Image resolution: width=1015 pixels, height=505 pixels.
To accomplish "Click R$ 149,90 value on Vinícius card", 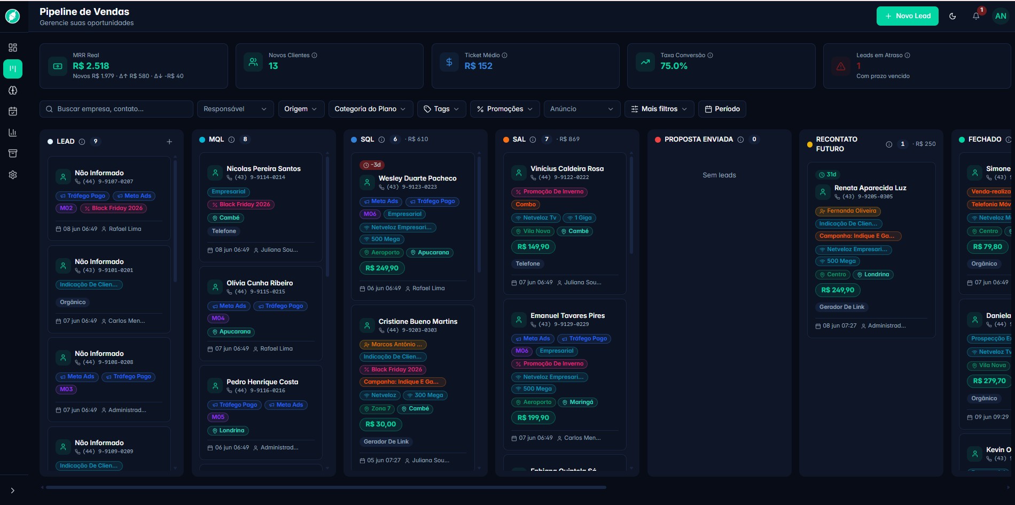I will tap(534, 247).
